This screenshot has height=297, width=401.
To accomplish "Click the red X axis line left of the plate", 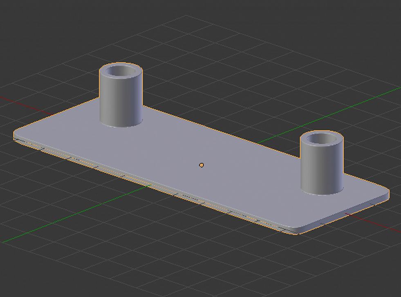I will point(26,105).
